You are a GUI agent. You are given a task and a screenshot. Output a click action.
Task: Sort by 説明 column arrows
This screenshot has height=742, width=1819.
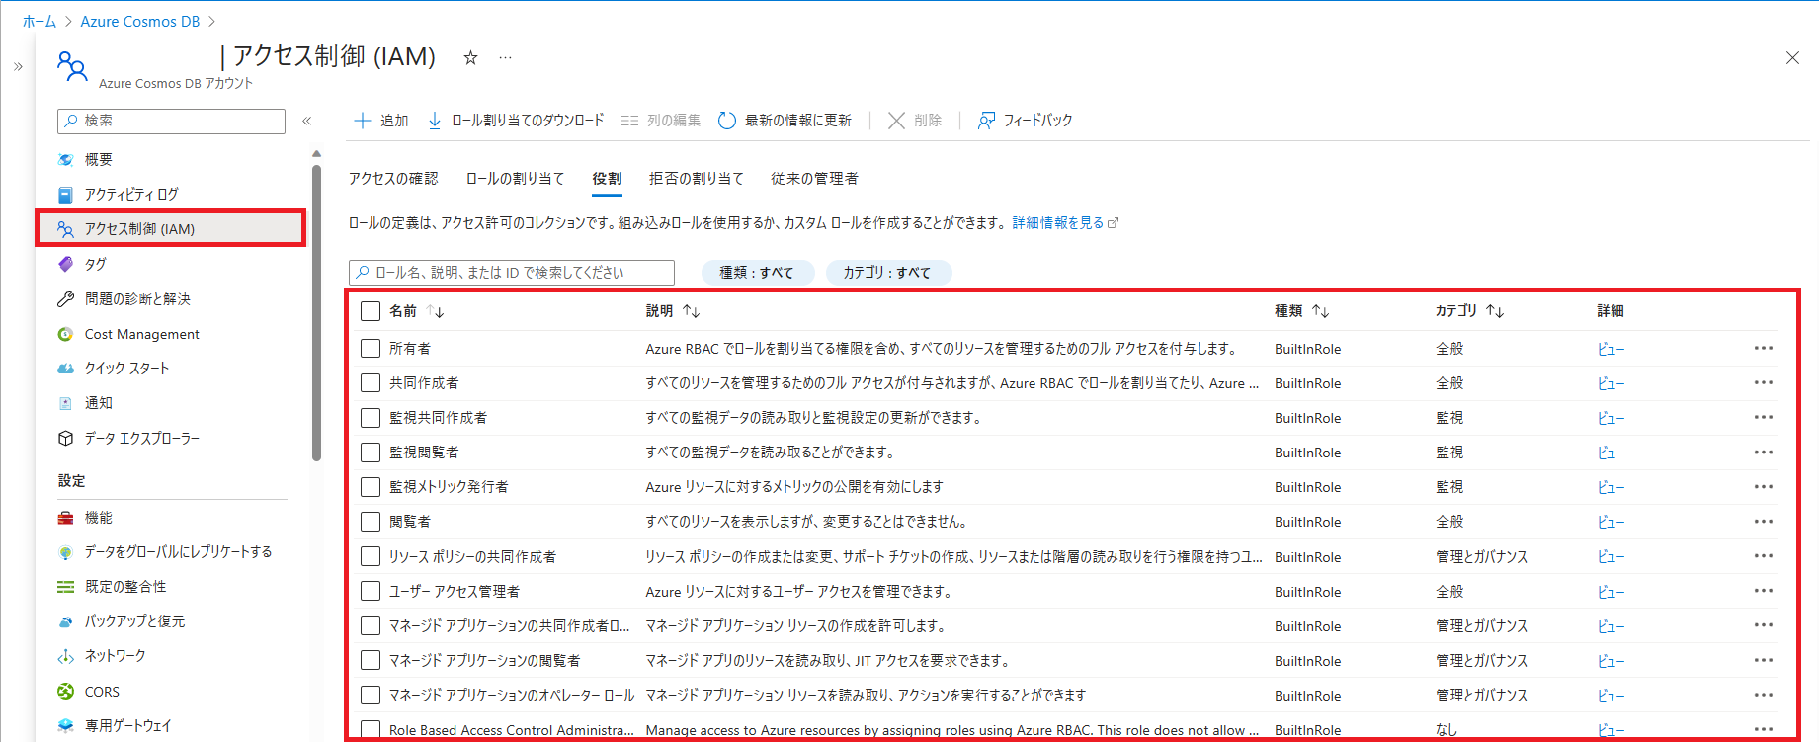[x=692, y=311]
